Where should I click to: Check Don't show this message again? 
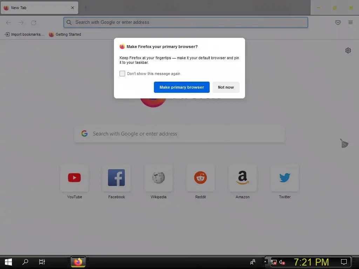click(x=122, y=74)
